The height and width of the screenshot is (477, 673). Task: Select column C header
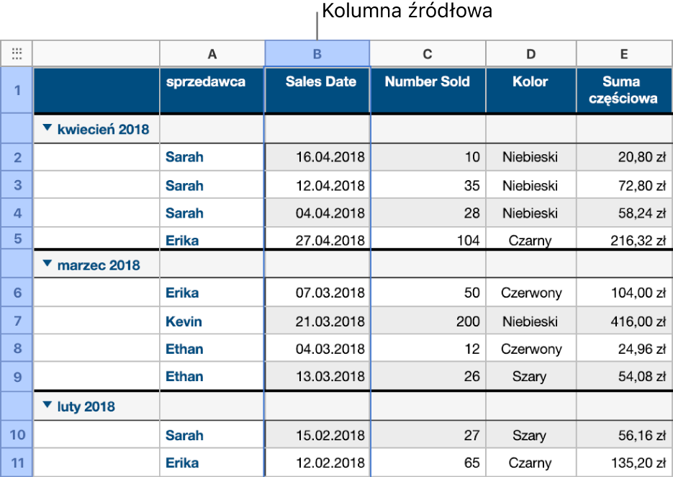(x=428, y=53)
